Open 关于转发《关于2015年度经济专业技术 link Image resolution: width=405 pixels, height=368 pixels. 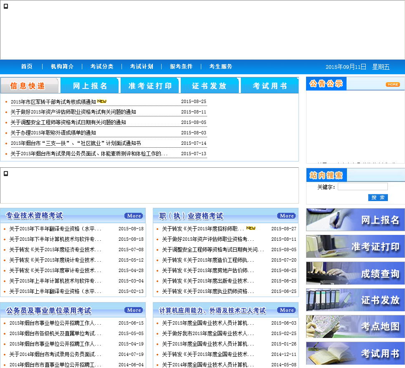click(55, 250)
